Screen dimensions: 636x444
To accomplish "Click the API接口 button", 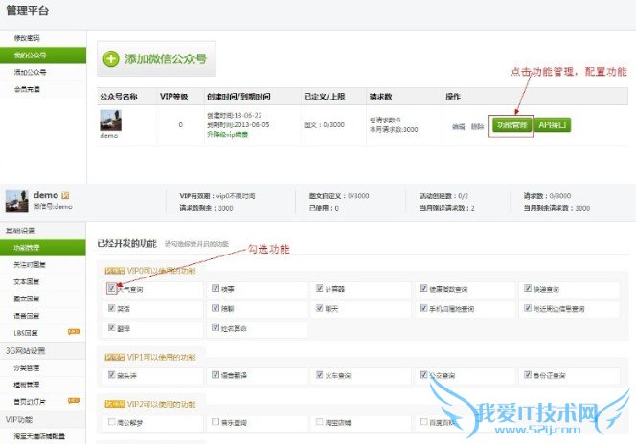I will pyautogui.click(x=553, y=125).
